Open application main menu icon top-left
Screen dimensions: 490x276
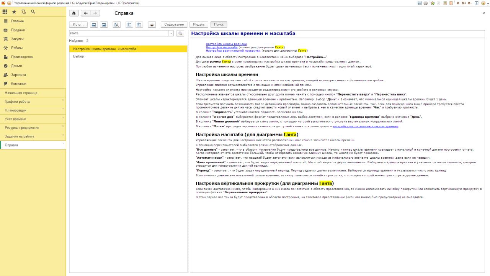click(3, 3)
